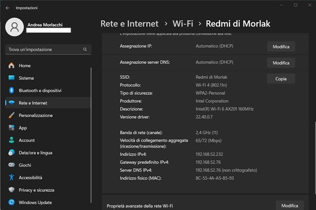Image resolution: width=316 pixels, height=210 pixels.
Task: Minimize the Impostazioni window
Action: (x=281, y=5)
